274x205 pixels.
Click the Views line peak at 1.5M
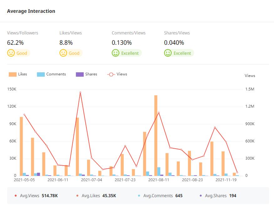[80, 92]
